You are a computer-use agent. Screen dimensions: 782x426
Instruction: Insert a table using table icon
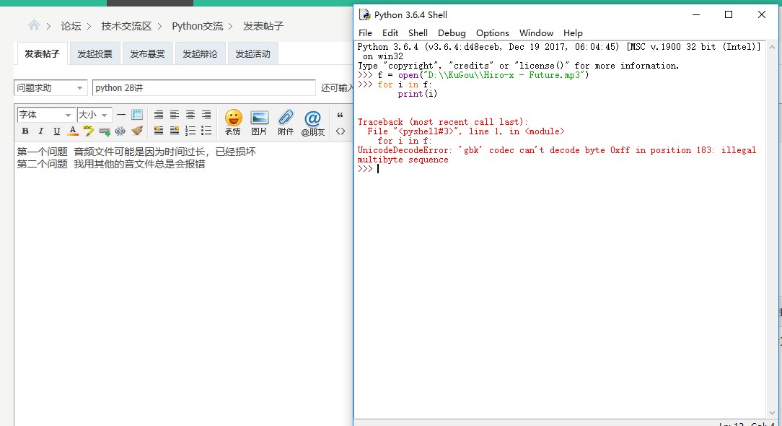pos(137,115)
